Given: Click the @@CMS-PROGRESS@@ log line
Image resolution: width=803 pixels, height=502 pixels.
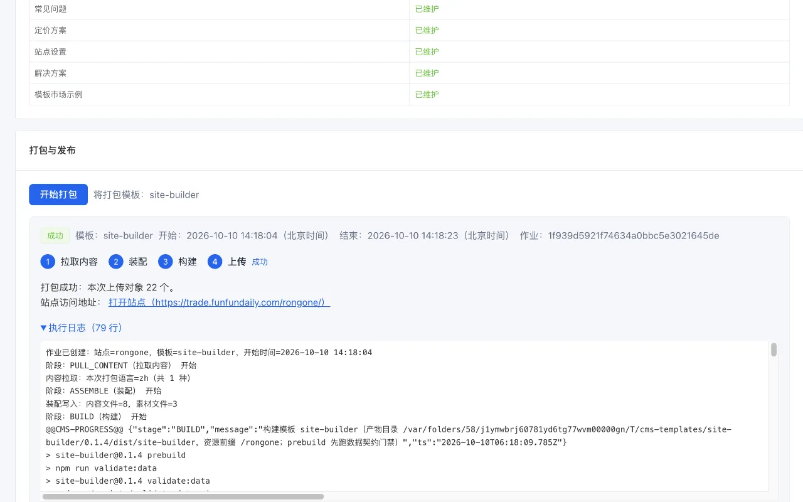Looking at the screenshot, I should pos(389,436).
